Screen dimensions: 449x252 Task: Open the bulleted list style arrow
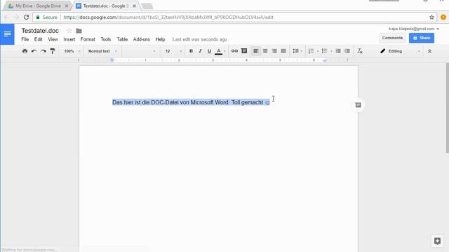coord(331,51)
